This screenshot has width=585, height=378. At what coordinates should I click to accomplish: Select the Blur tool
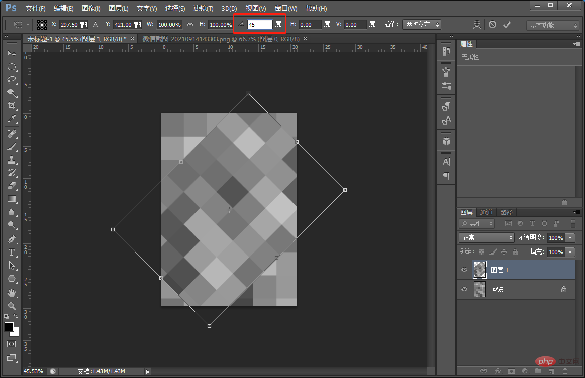(x=12, y=212)
